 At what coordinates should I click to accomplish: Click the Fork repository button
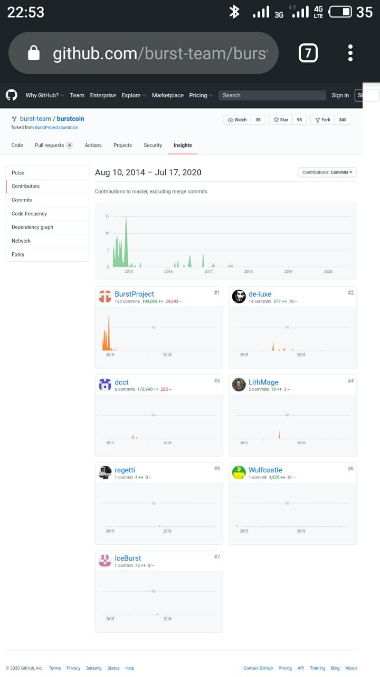322,120
